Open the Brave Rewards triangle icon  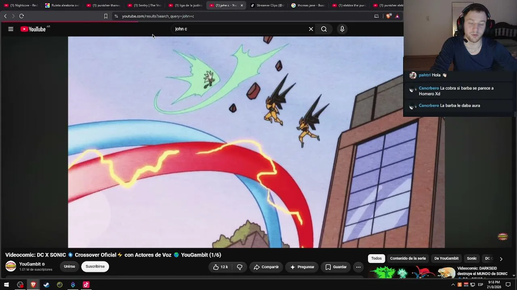click(397, 16)
